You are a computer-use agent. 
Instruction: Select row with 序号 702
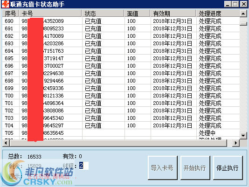tap(121, 111)
